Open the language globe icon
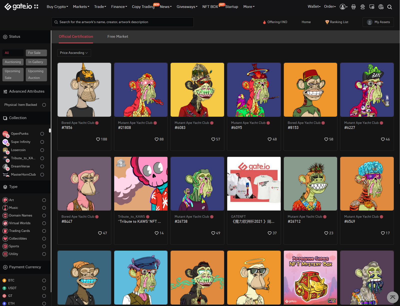This screenshot has height=306, width=400. [381, 7]
